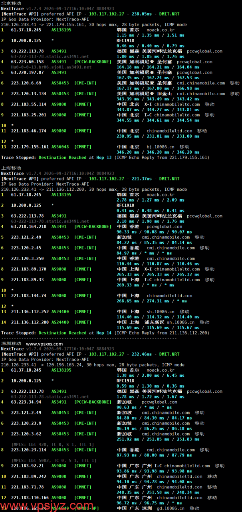242x512 pixels.
Task: Click the bj.10086.cn hostname
Action: (x=161, y=147)
